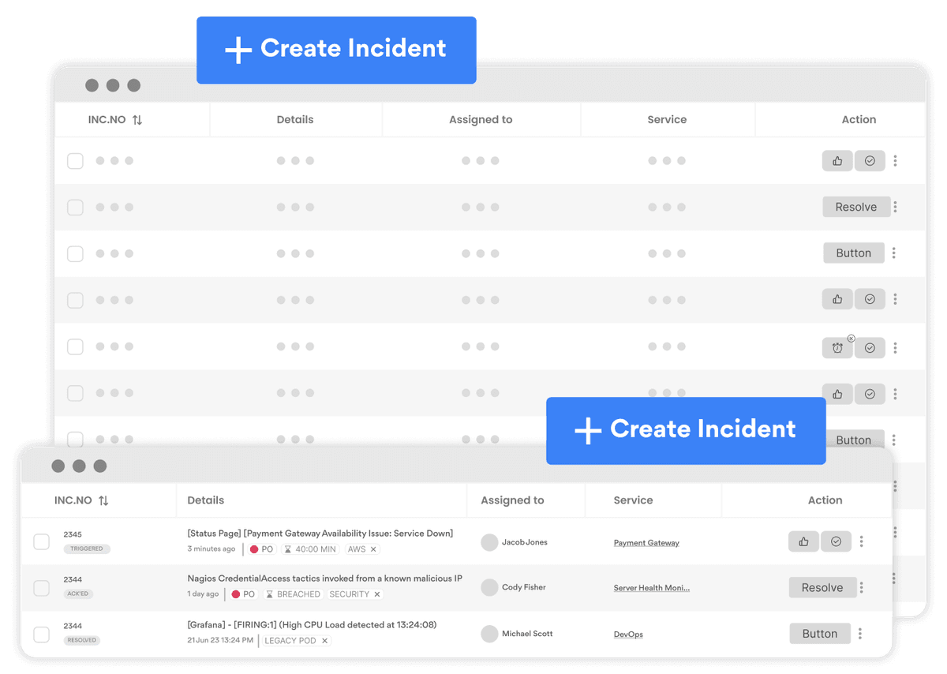Open the Payment Gateway service link
947x674 pixels.
tap(646, 542)
